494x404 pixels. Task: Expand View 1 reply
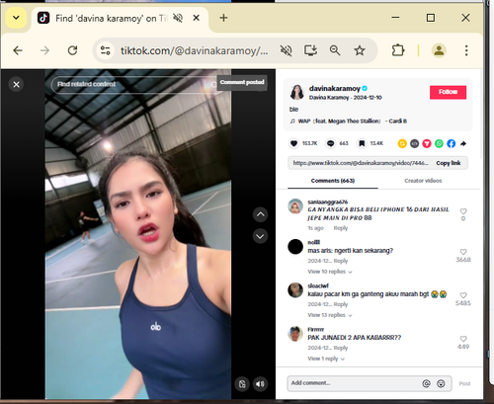(x=326, y=359)
